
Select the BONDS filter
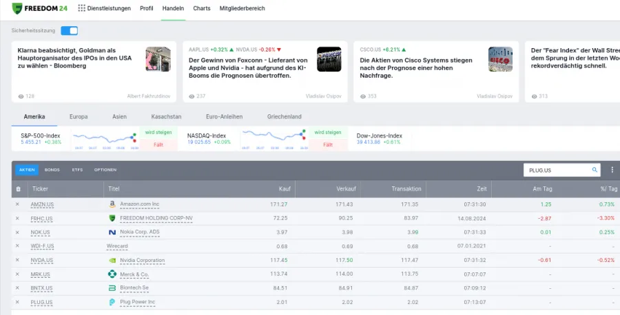[52, 170]
